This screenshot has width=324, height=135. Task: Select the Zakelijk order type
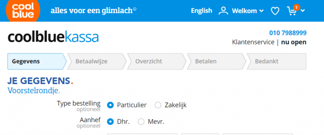(158, 105)
